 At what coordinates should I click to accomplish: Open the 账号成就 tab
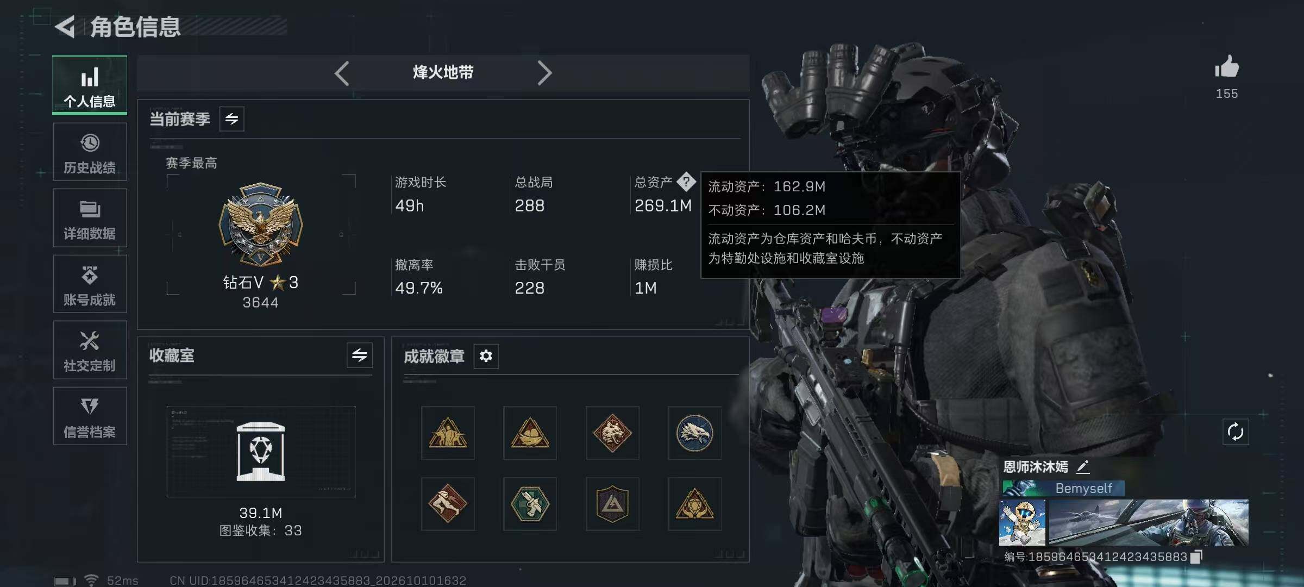[90, 284]
